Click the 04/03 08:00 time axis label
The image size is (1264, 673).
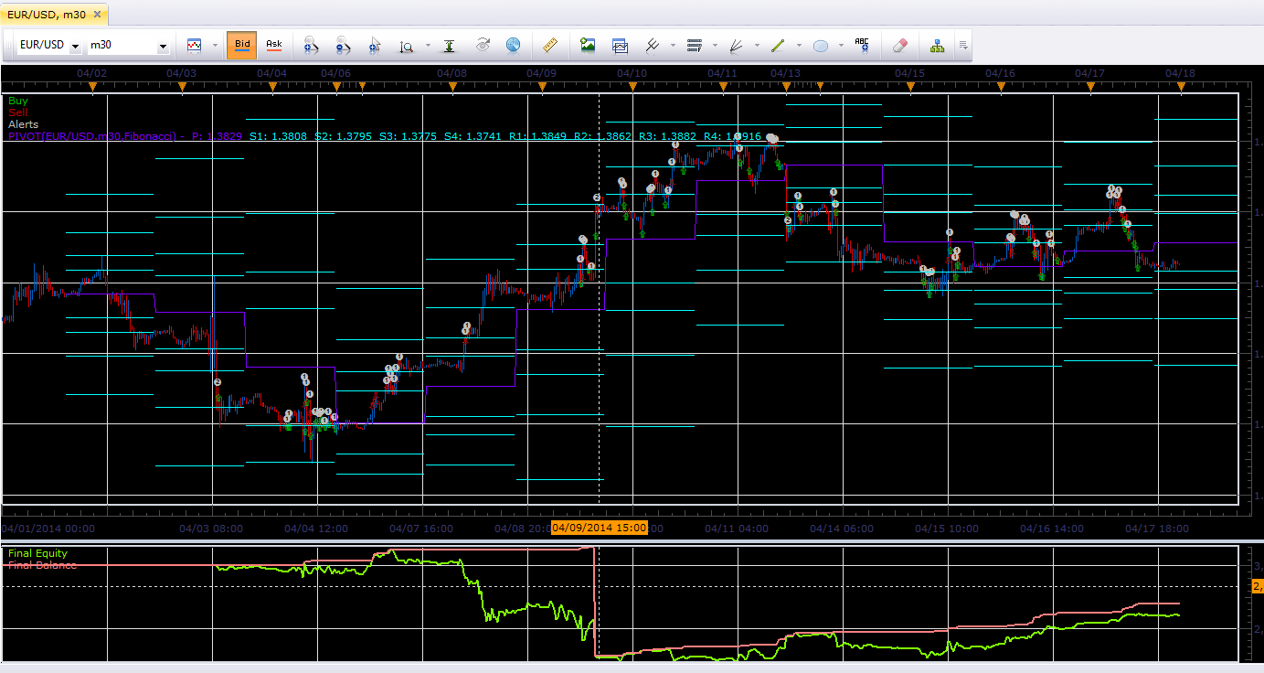click(212, 528)
